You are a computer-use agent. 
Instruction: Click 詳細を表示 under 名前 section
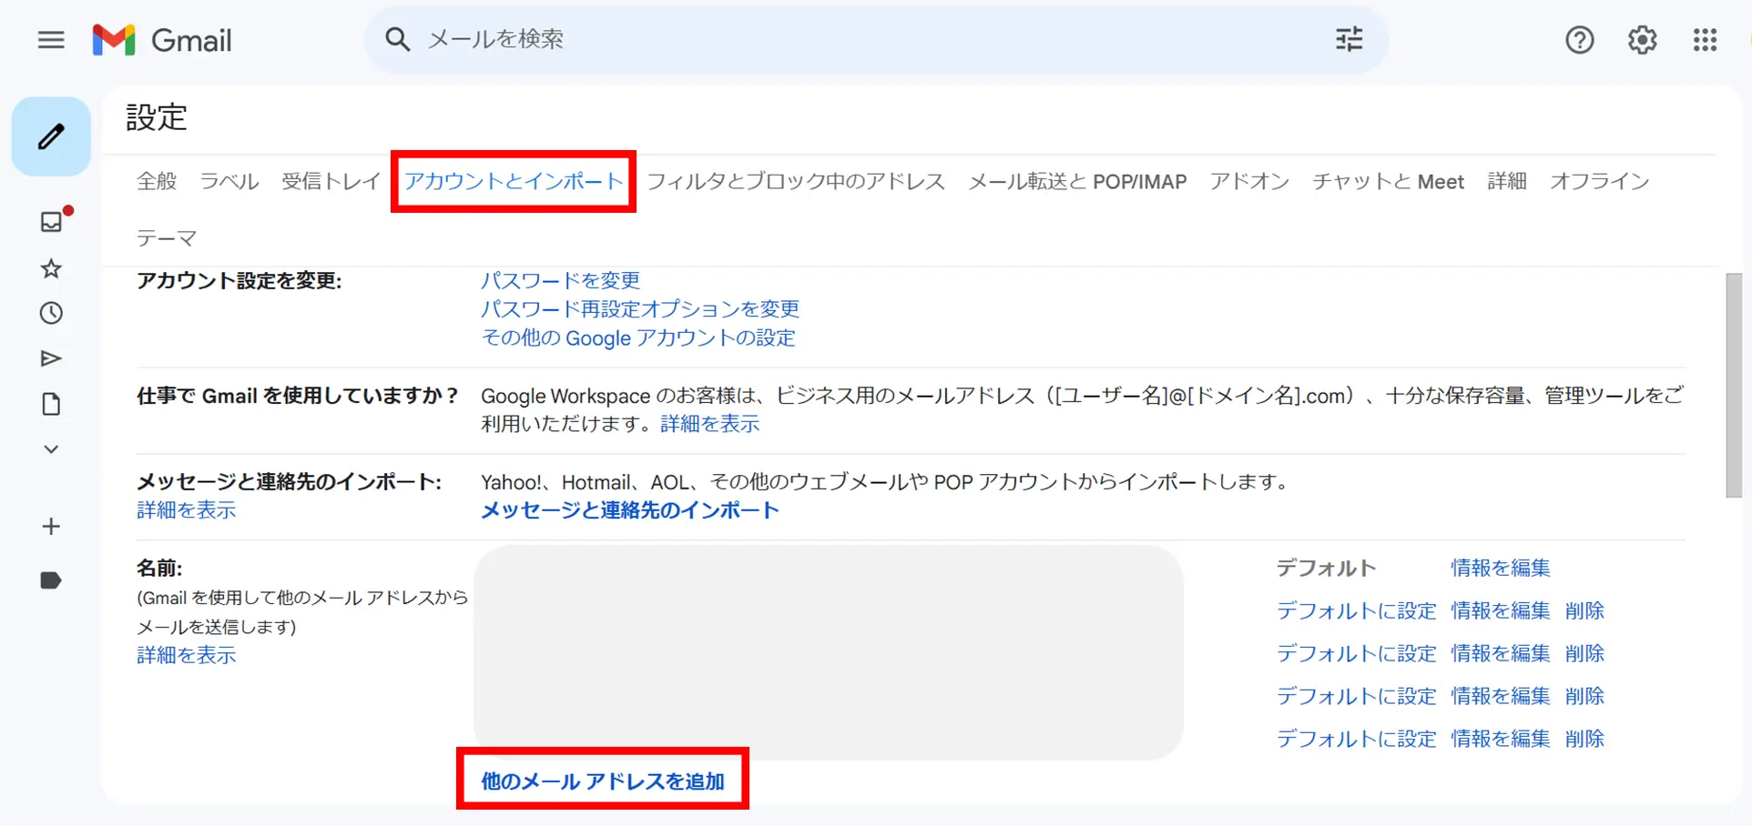(x=187, y=655)
